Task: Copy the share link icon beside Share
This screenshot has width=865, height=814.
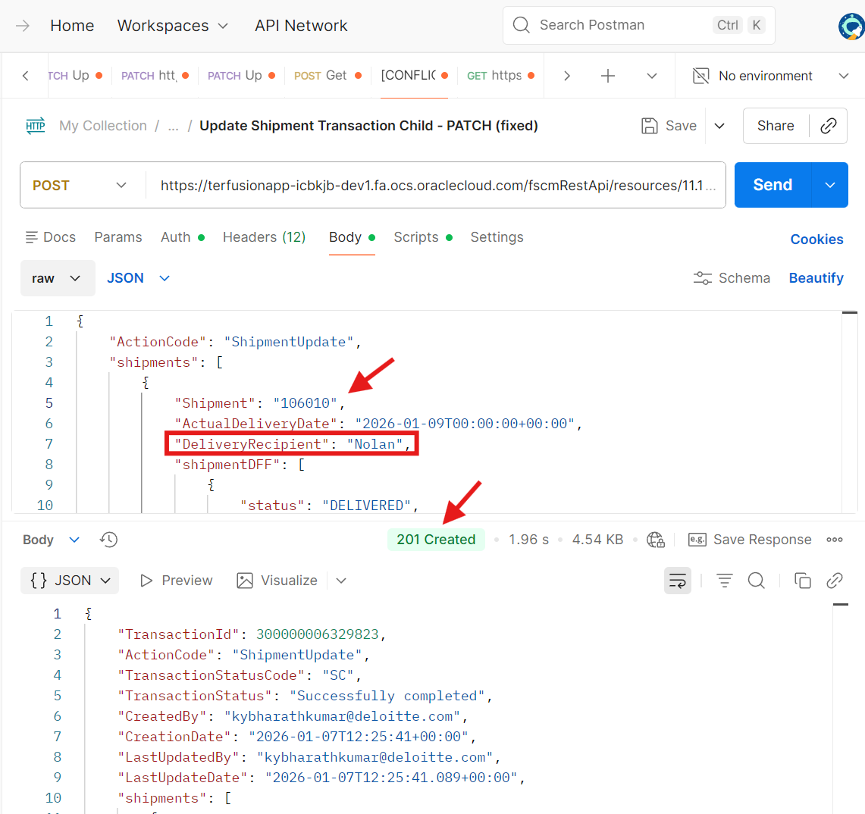Action: (x=828, y=126)
